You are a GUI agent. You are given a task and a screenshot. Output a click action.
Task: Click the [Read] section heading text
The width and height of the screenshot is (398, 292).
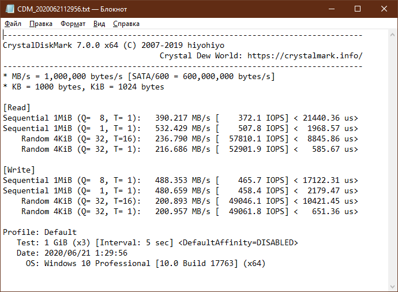click(x=17, y=108)
